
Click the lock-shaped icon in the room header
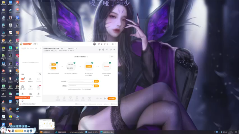(x=103, y=49)
